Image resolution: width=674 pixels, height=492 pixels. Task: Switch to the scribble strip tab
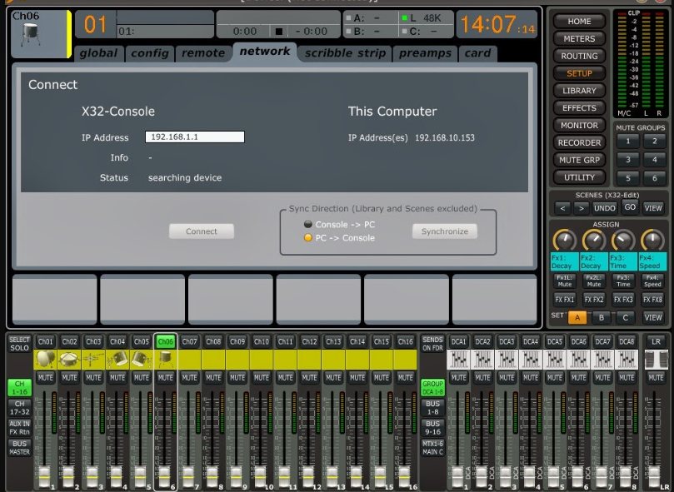(345, 53)
